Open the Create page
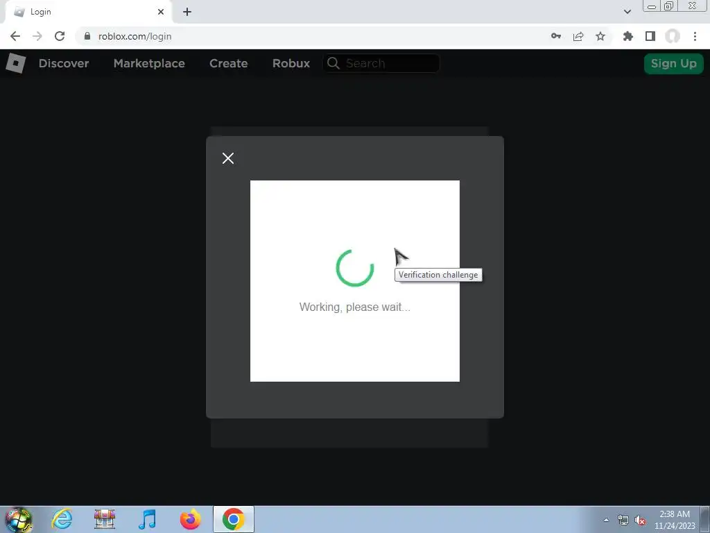This screenshot has height=533, width=710. (228, 63)
